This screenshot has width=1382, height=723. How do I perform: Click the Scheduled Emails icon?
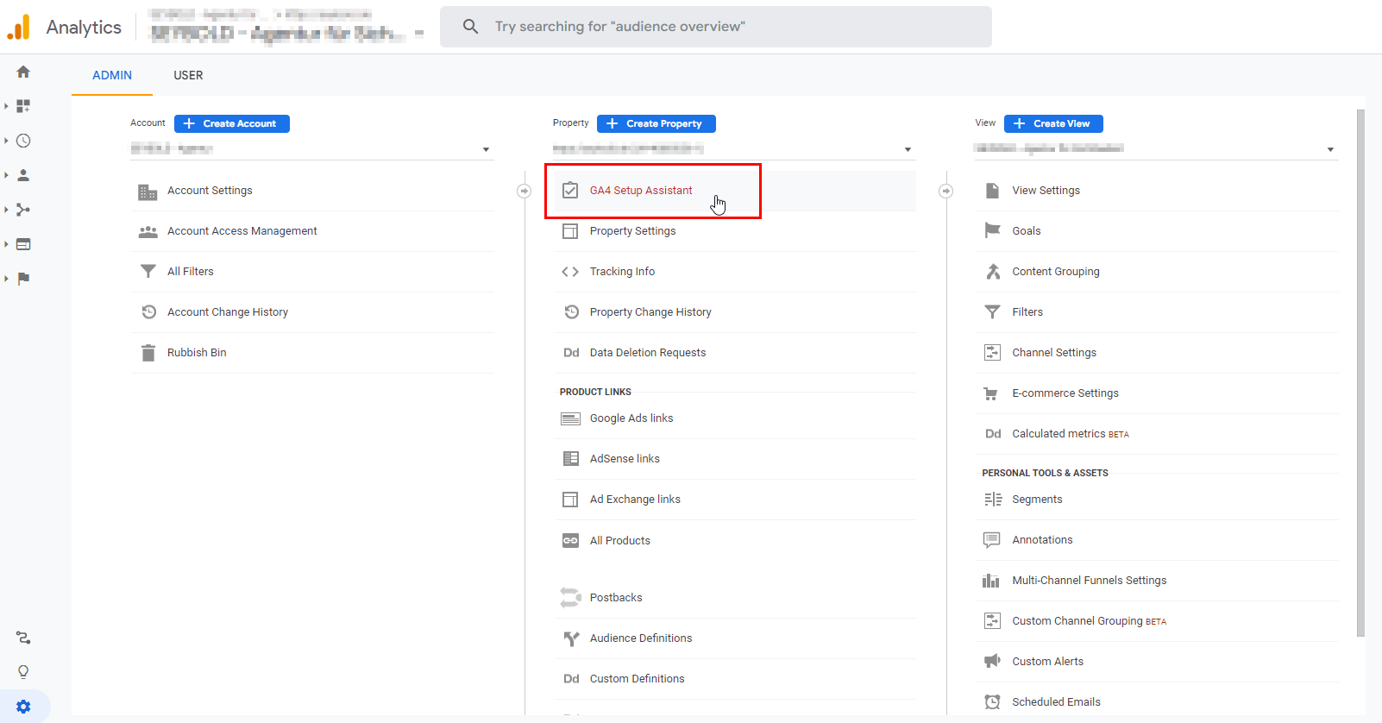[992, 702]
